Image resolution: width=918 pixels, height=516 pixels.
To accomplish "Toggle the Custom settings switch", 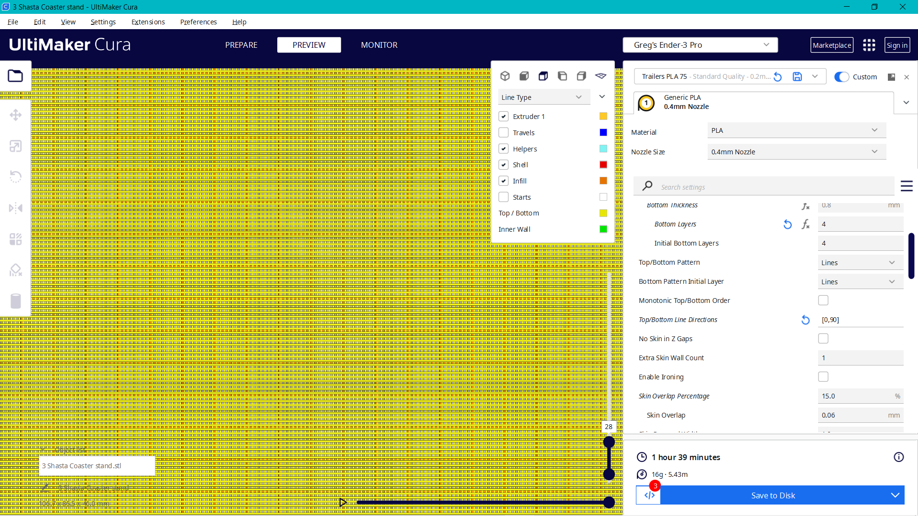I will (841, 76).
